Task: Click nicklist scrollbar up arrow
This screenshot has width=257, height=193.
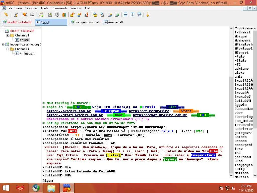Action: tap(255, 29)
